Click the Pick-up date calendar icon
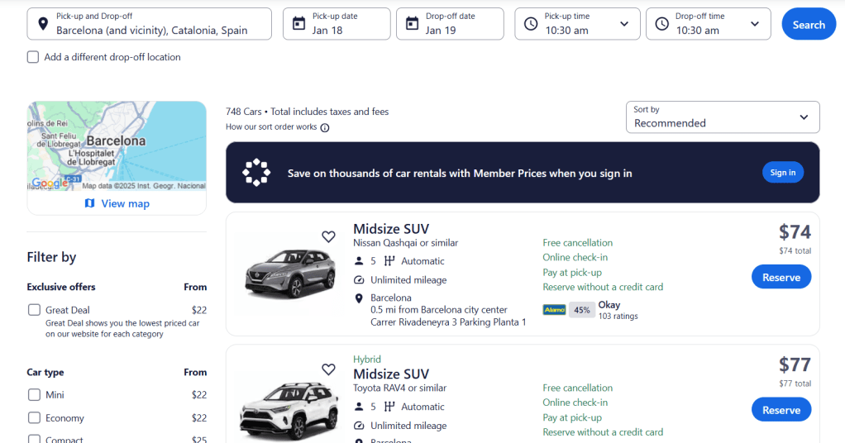Viewport: 845px width, 443px height. pyautogui.click(x=299, y=24)
